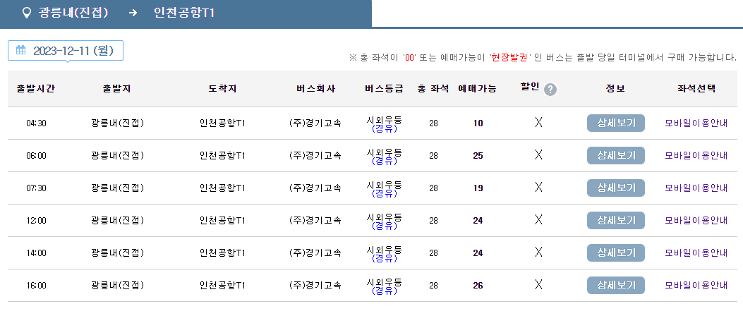743x316 pixels.
Task: Click 인천공항T1 arrival cell in 07:30 row
Action: [222, 188]
